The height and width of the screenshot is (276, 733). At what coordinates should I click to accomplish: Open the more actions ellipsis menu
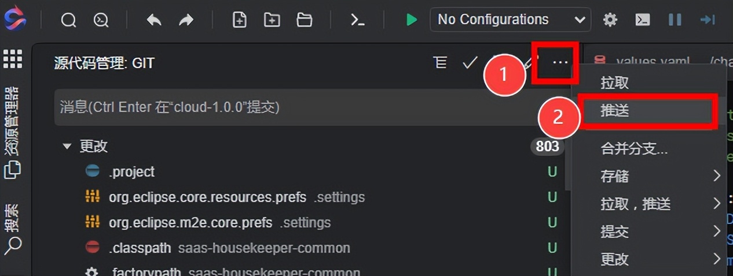pyautogui.click(x=560, y=62)
